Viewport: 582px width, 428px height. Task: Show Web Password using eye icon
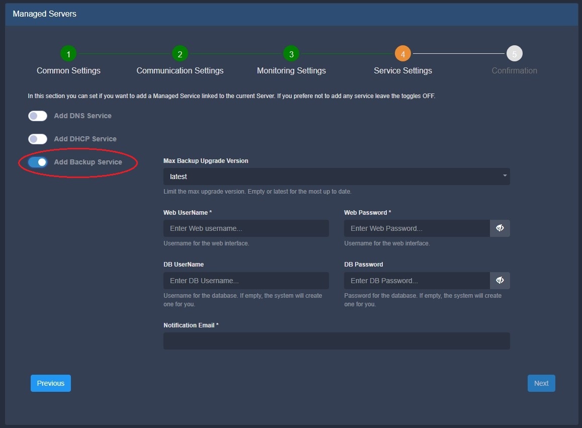(500, 228)
